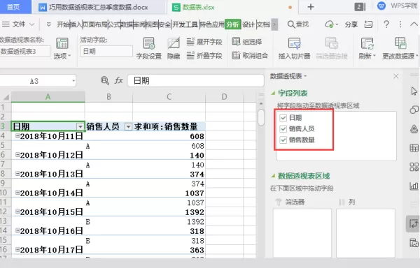The image size is (420, 268).
Task: Click Filter Connections (筛选器连接)
Action: tap(332, 48)
